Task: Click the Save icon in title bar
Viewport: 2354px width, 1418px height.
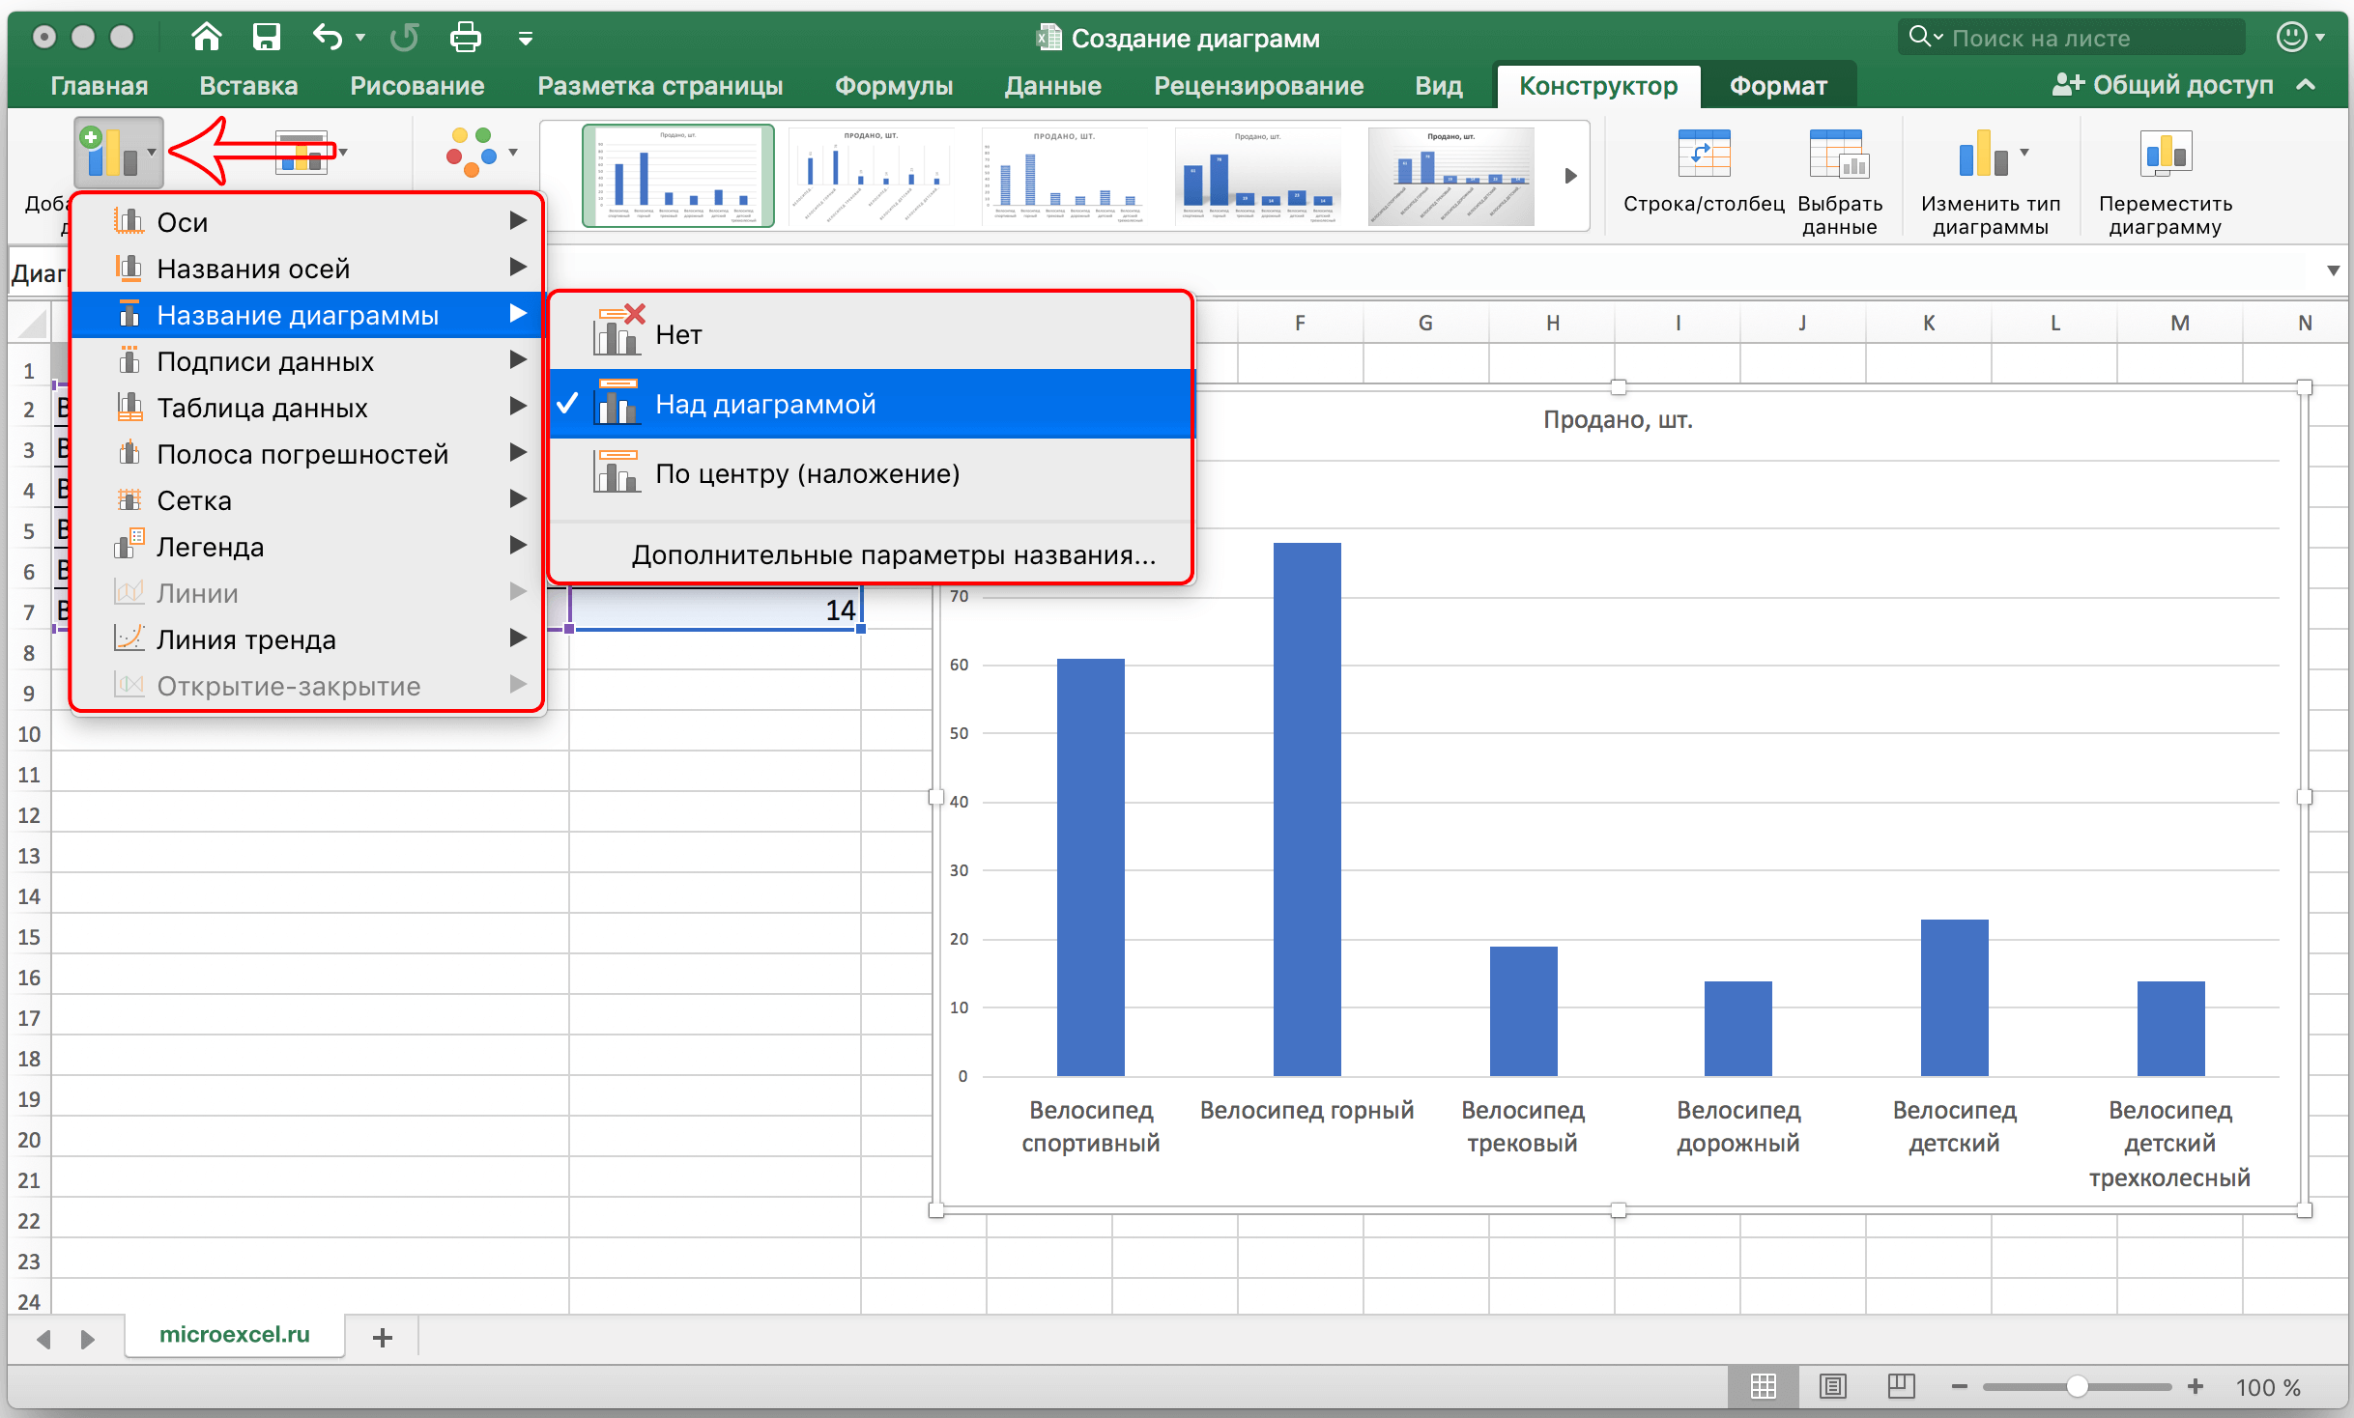Action: (x=266, y=38)
